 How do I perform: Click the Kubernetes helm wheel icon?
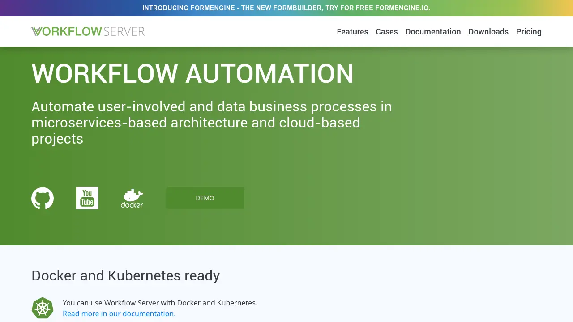click(x=43, y=308)
